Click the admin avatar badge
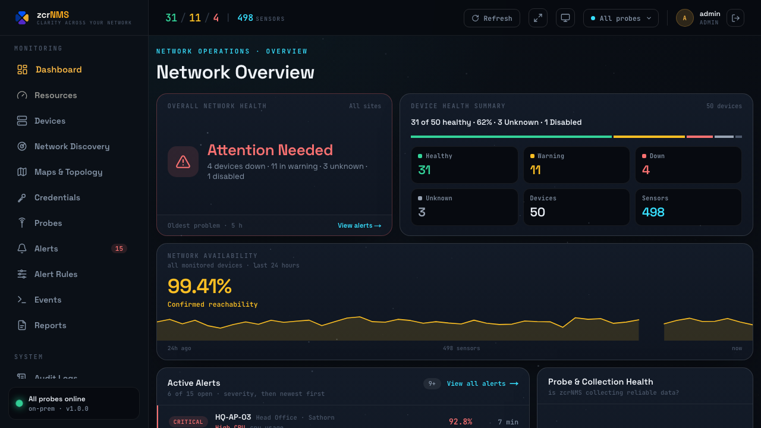 (x=685, y=18)
